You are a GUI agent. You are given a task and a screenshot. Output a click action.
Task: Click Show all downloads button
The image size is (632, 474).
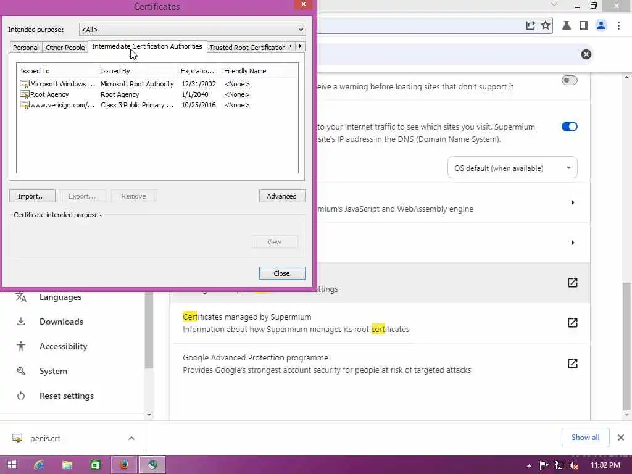[585, 438]
